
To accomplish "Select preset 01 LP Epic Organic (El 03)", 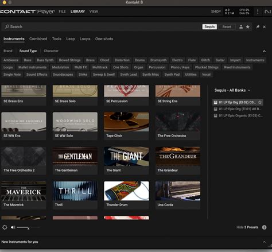I will [238, 115].
